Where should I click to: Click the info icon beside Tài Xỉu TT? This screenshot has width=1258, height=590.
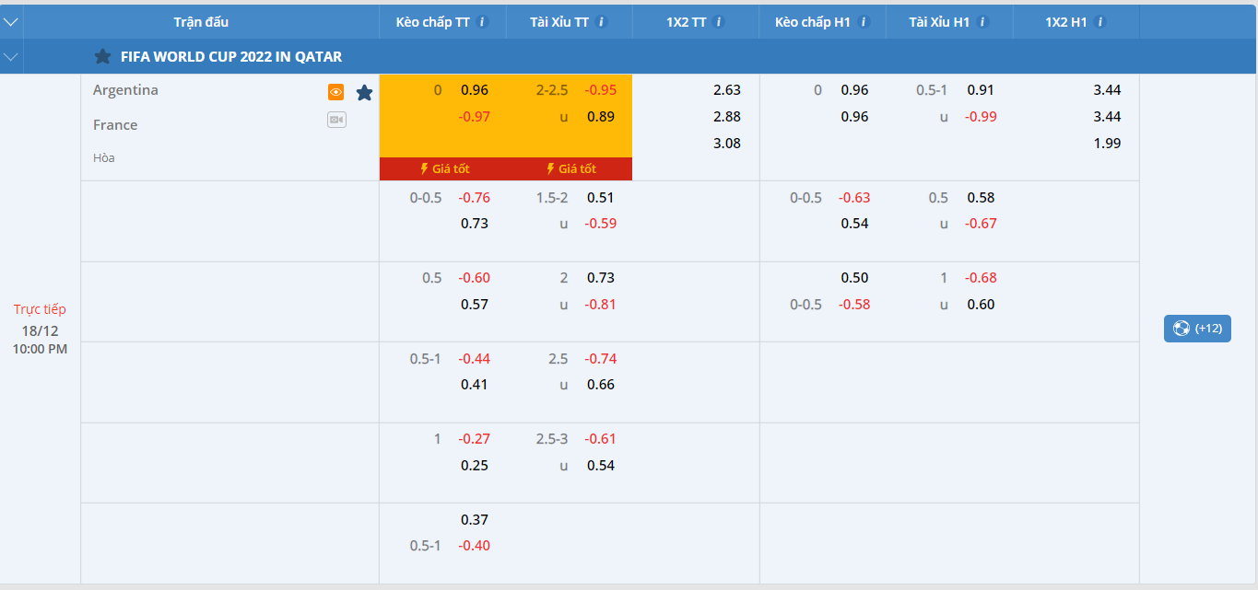601,22
